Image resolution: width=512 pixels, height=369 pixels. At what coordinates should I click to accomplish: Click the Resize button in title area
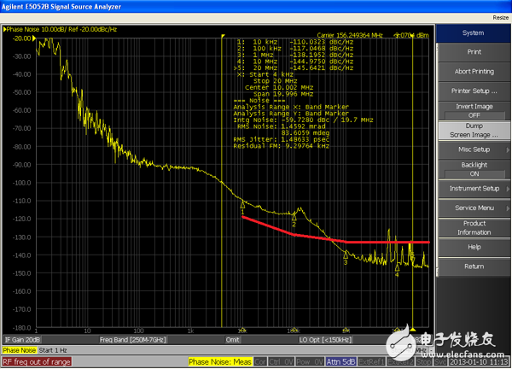(500, 17)
